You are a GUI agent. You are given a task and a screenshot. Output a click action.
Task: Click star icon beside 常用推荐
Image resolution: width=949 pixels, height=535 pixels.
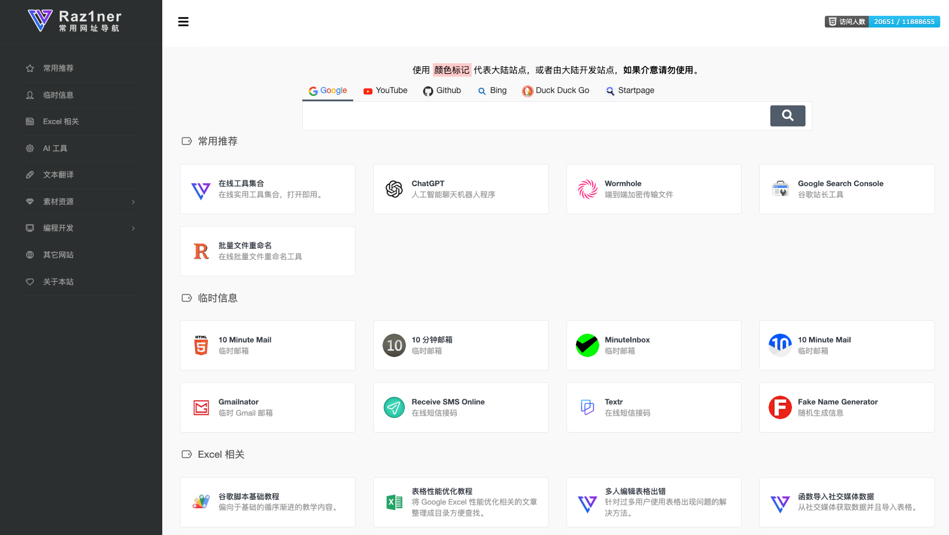(30, 68)
